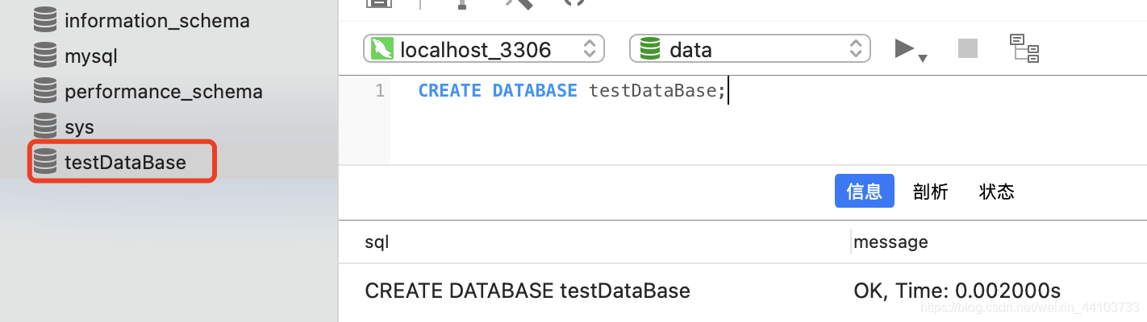Click line number 1 in editor gutter
Image resolution: width=1147 pixels, height=322 pixels.
click(380, 91)
